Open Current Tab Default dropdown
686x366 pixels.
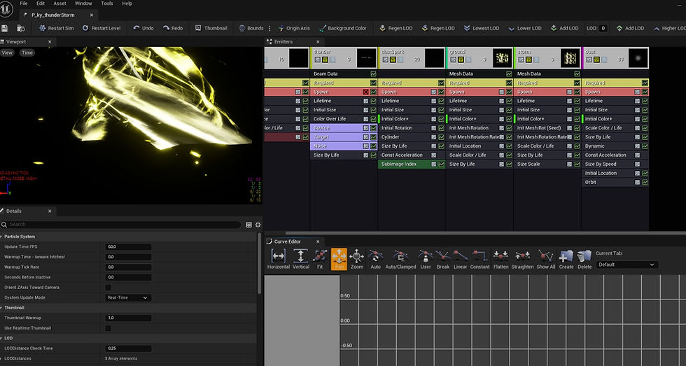pos(626,265)
